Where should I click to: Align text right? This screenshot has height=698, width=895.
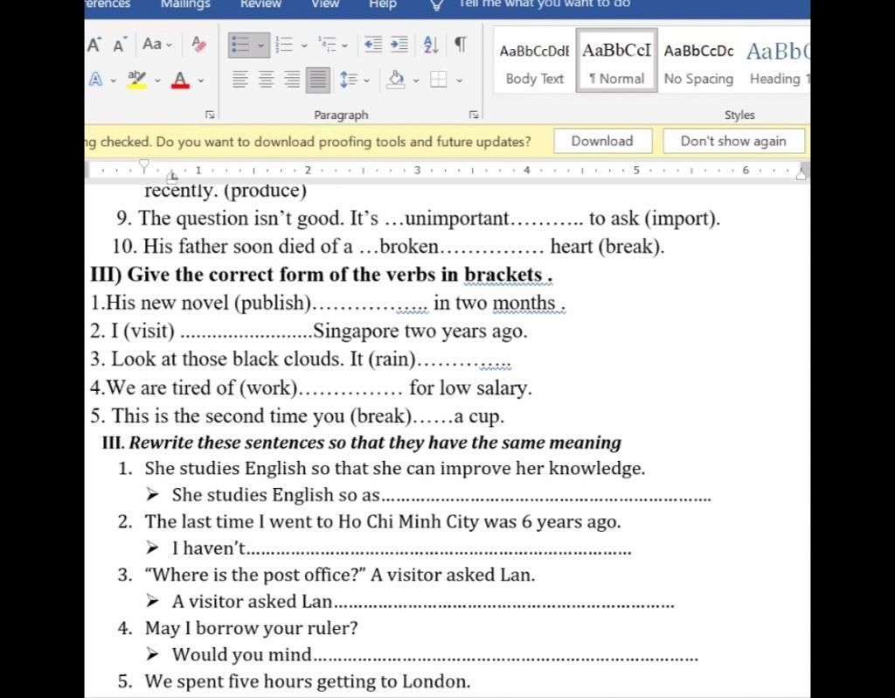coord(292,80)
